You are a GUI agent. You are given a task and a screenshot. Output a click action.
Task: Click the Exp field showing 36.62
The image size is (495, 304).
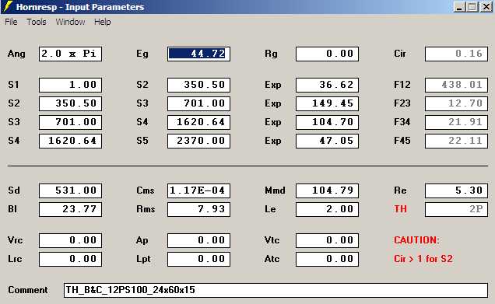[x=328, y=85]
